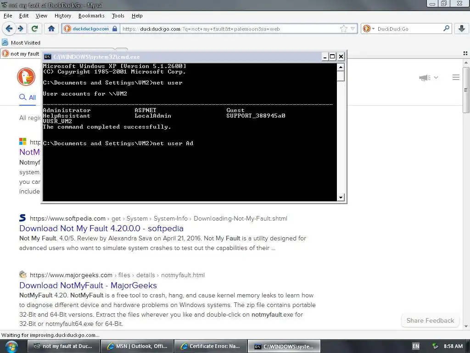Viewport: 470px width, 353px height.
Task: Switch to C:\WINDOWS\syste... taskbar button
Action: pyautogui.click(x=284, y=346)
